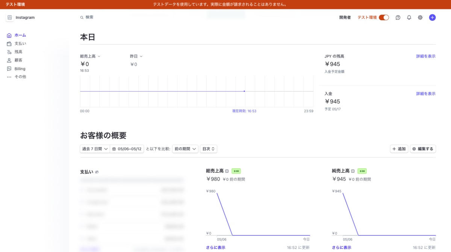This screenshot has width=451, height=252.
Task: Click the 本日 section heading
Action: (x=88, y=37)
